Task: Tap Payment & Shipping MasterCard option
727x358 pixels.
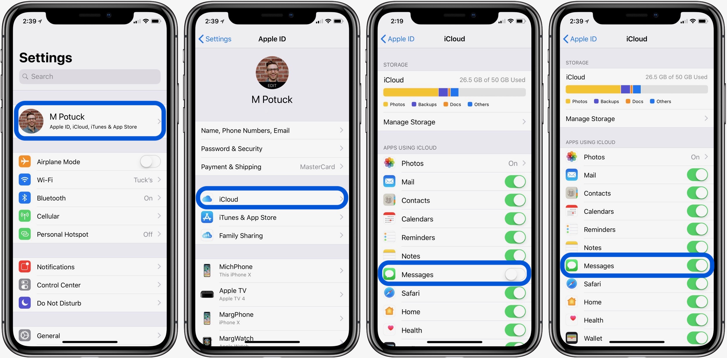Action: 273,167
